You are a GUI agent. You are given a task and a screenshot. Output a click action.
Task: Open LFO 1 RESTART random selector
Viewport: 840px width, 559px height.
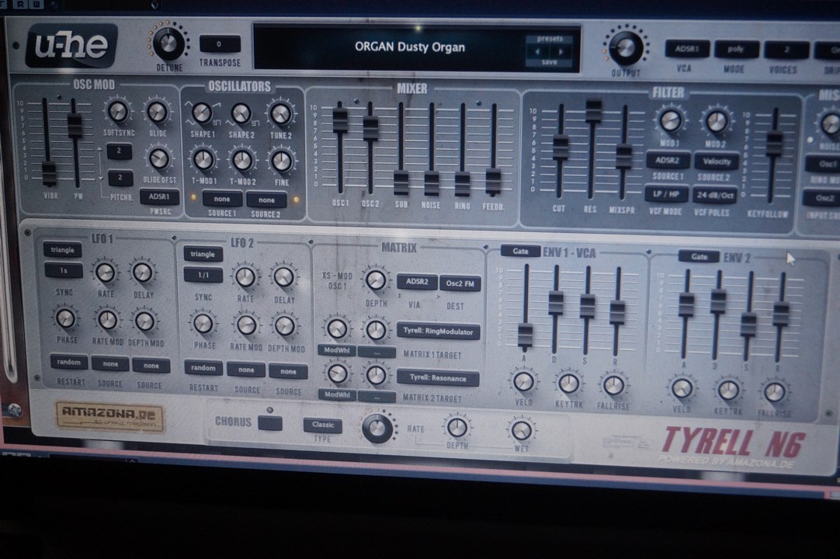click(x=69, y=363)
